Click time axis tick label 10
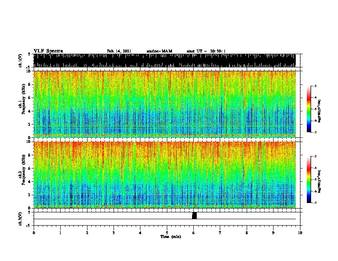This screenshot has width=338, height=261. click(x=300, y=233)
